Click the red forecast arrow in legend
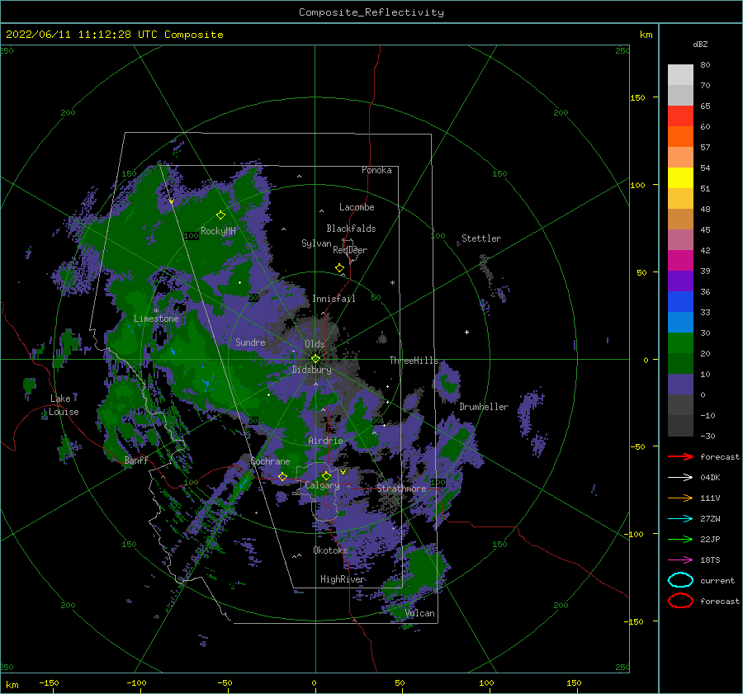This screenshot has height=694, width=743. coord(680,456)
